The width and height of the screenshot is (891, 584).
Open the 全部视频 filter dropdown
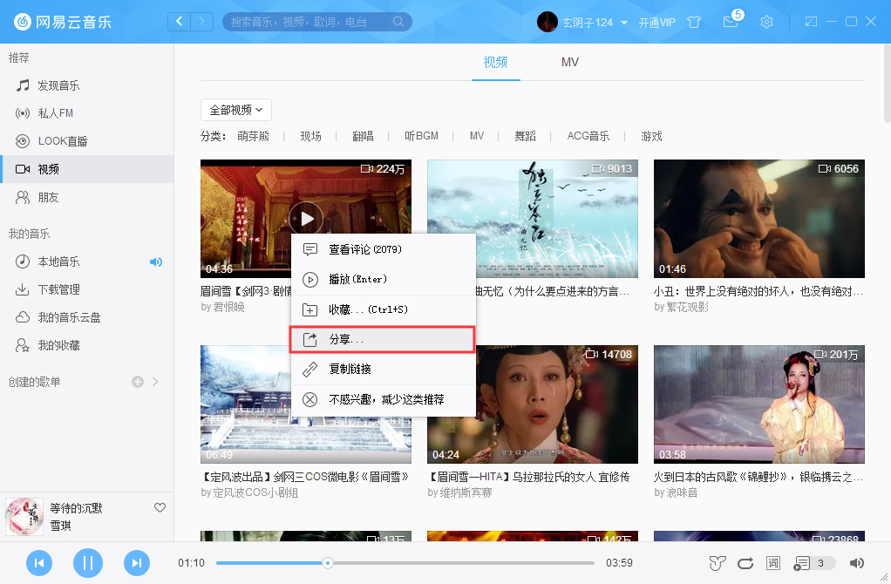pyautogui.click(x=235, y=109)
